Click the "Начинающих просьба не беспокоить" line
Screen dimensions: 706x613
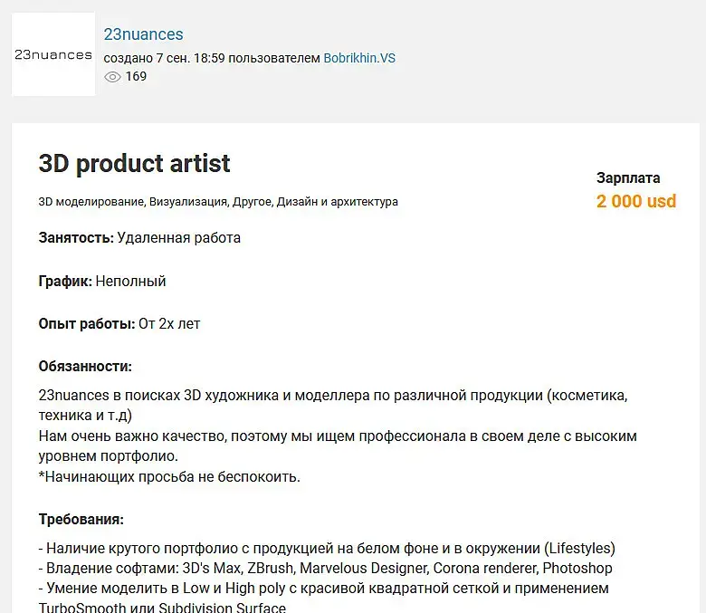click(169, 476)
